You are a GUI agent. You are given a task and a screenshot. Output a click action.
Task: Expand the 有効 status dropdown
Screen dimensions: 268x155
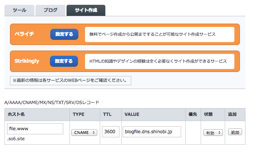coord(213,132)
